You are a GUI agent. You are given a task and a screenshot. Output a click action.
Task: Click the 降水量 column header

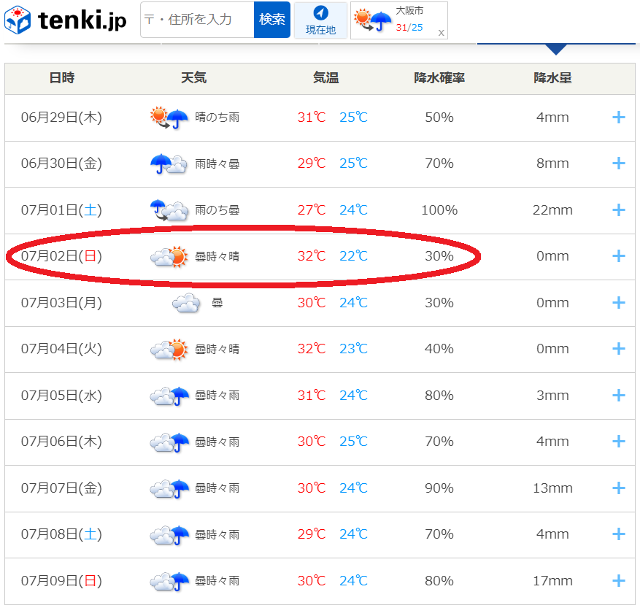tap(552, 77)
